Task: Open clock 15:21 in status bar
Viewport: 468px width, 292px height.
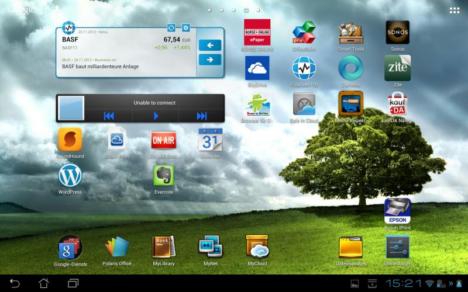Action: click(x=404, y=283)
